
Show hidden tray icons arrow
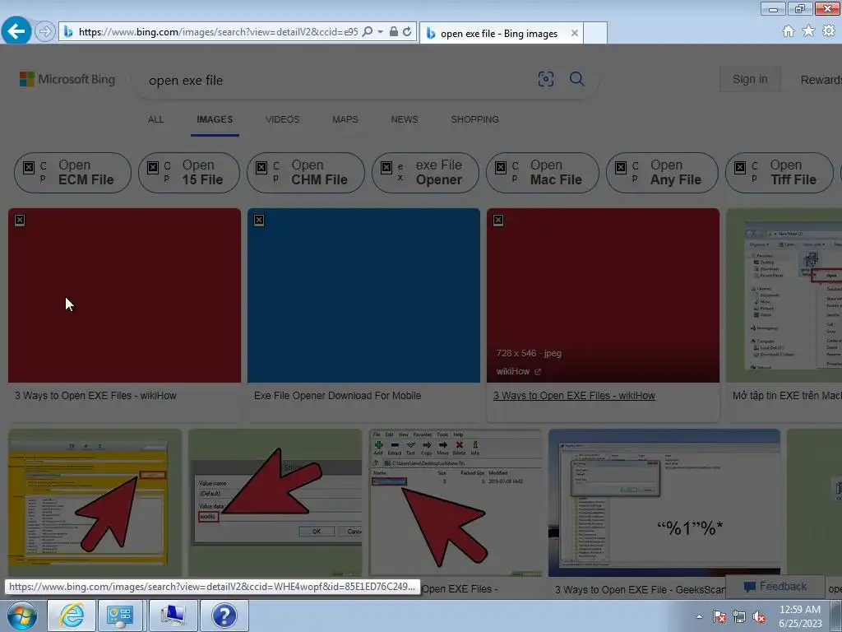699,616
